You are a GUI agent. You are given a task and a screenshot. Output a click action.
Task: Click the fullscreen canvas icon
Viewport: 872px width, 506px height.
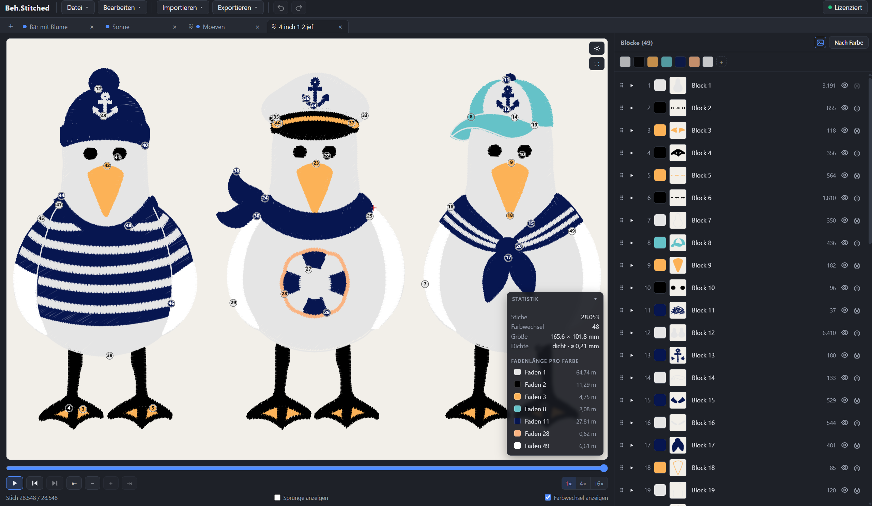597,64
